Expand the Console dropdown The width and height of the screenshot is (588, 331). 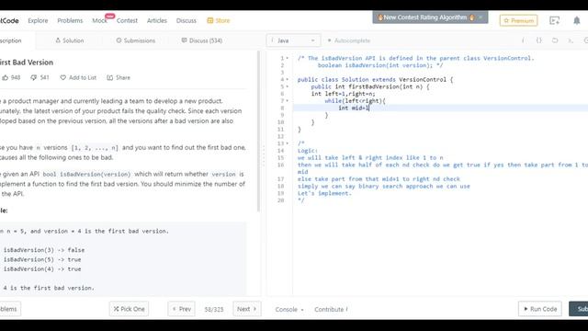pos(289,309)
